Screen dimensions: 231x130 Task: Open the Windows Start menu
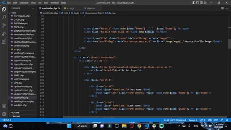tap(69, 126)
